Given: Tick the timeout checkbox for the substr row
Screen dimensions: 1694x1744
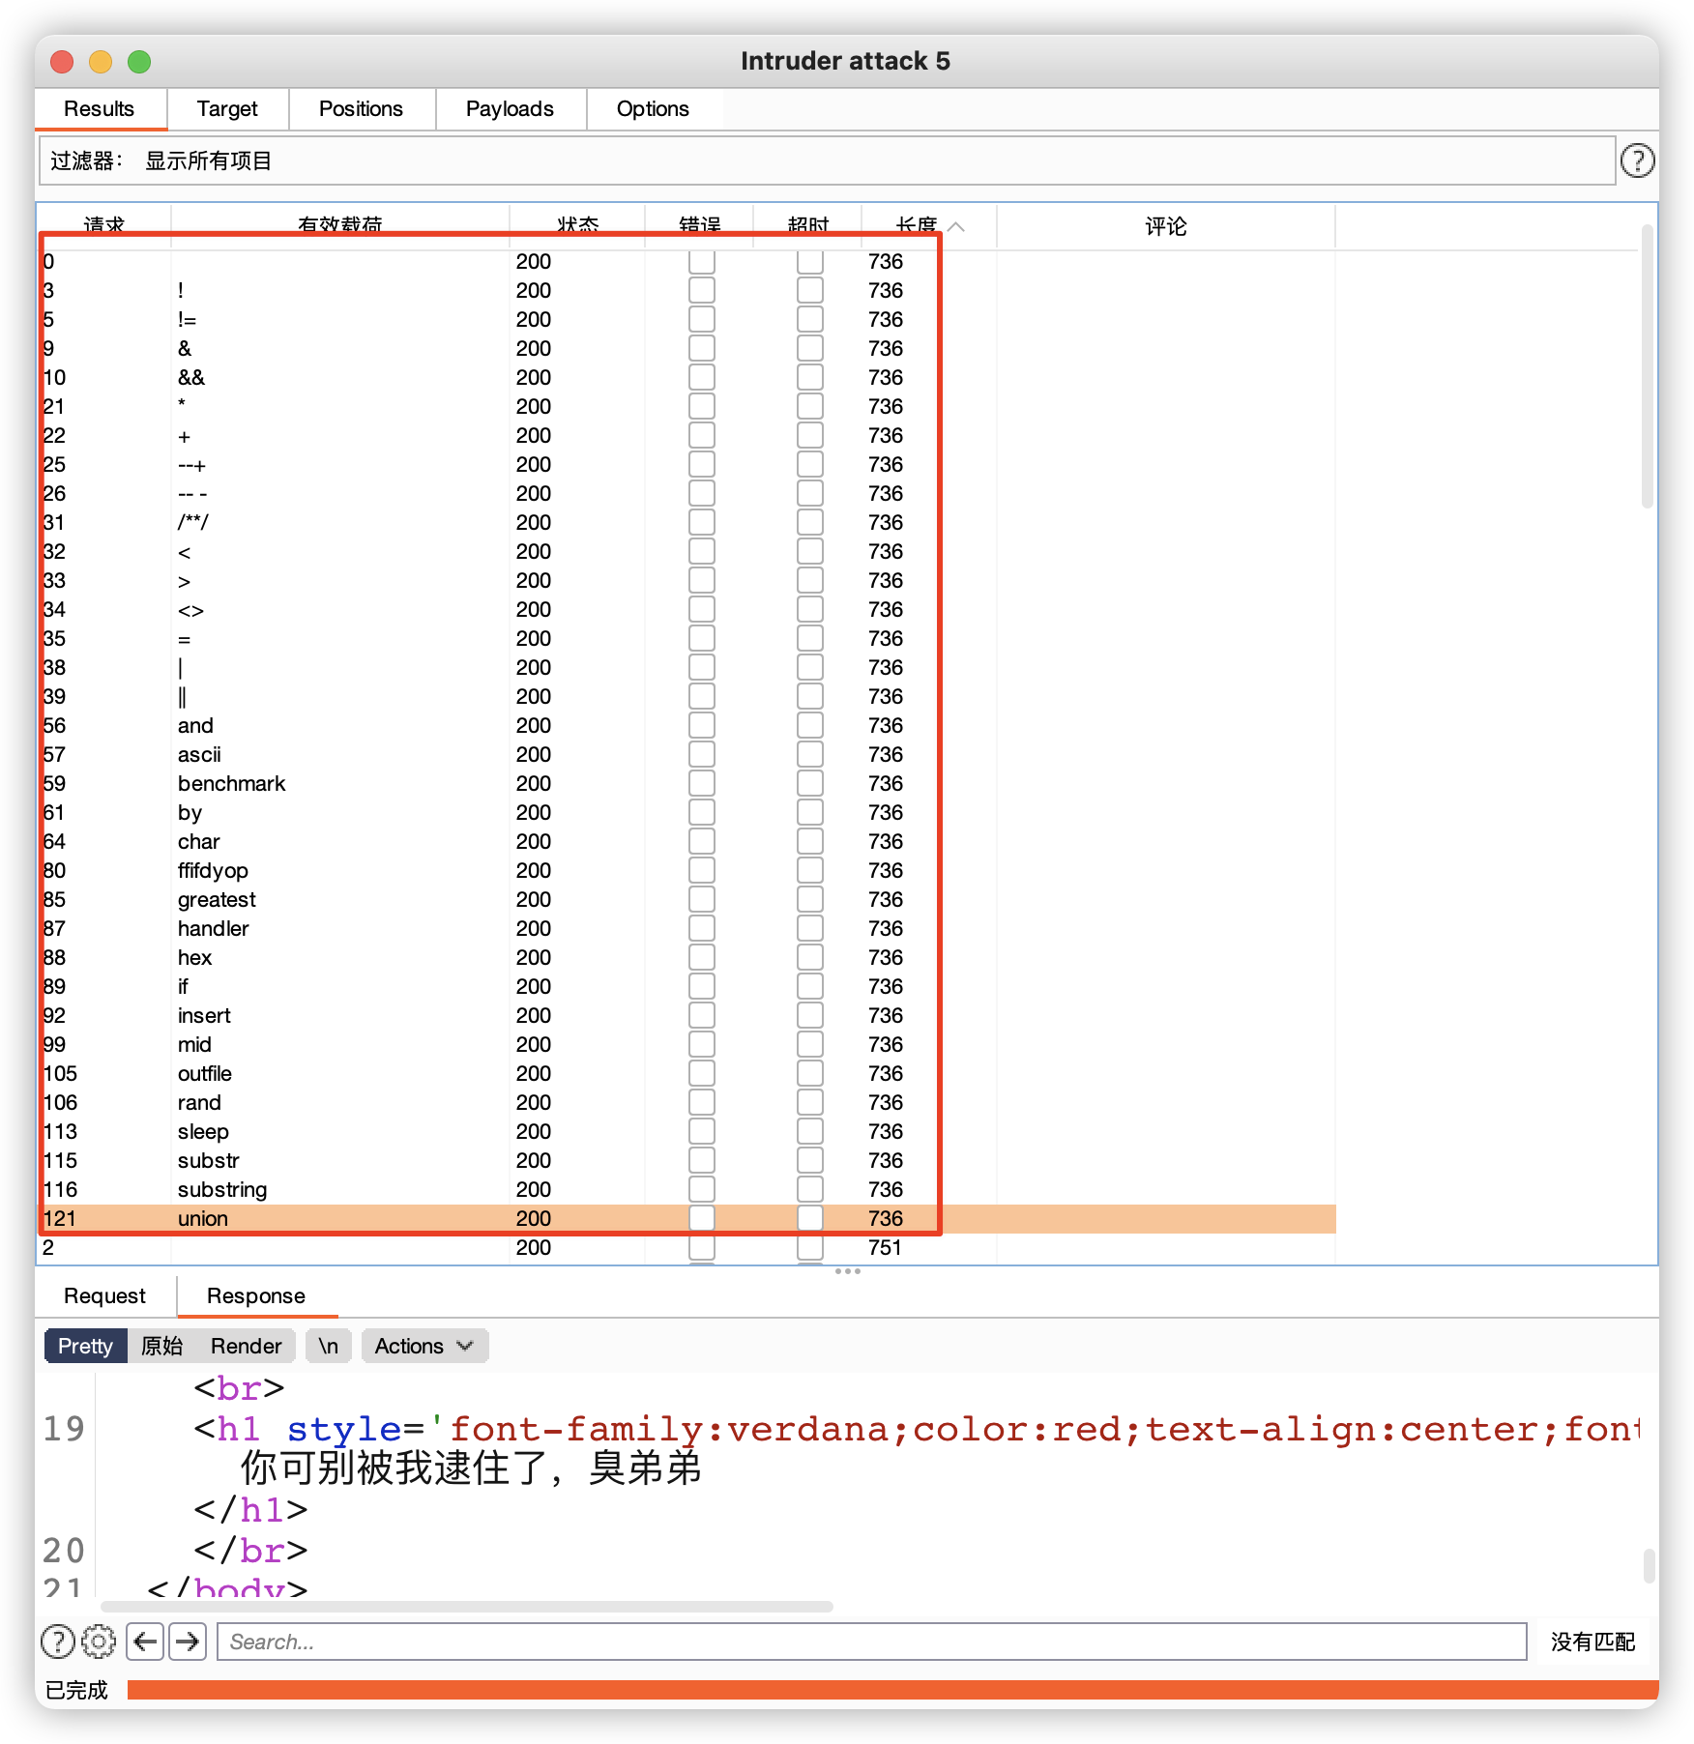Looking at the screenshot, I should pos(810,1160).
